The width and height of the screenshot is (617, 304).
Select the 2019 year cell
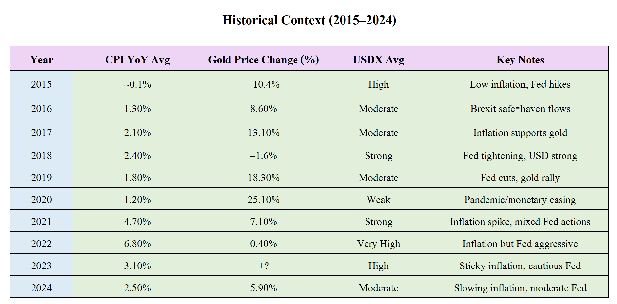click(x=41, y=177)
